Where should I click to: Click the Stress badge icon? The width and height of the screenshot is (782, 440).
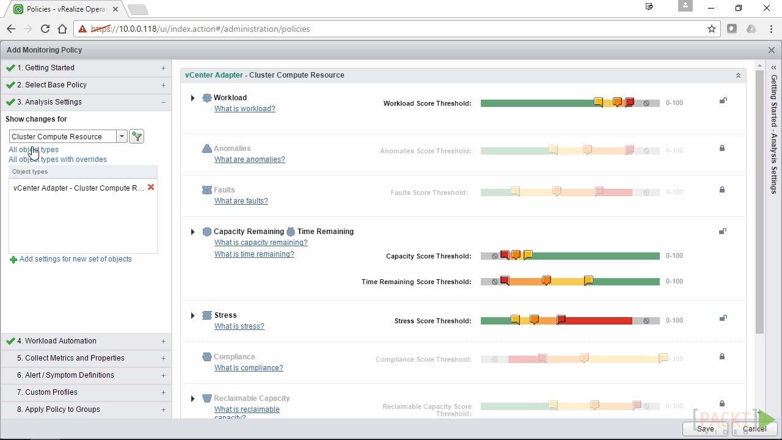pos(207,315)
